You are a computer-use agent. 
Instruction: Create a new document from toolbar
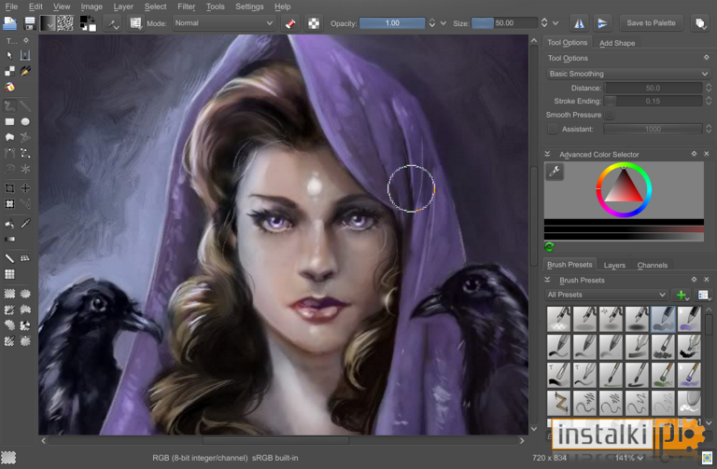click(x=10, y=22)
